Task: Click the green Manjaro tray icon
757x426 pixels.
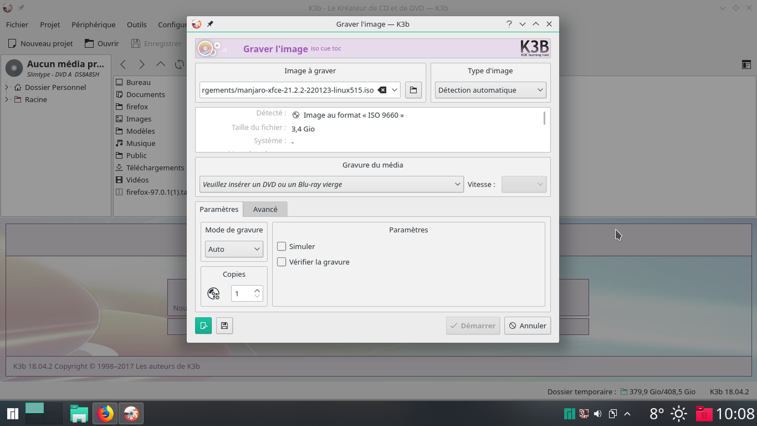Action: (569, 414)
